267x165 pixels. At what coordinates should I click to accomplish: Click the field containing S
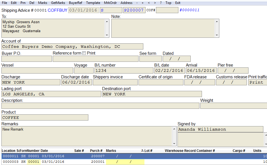tap(111, 10)
